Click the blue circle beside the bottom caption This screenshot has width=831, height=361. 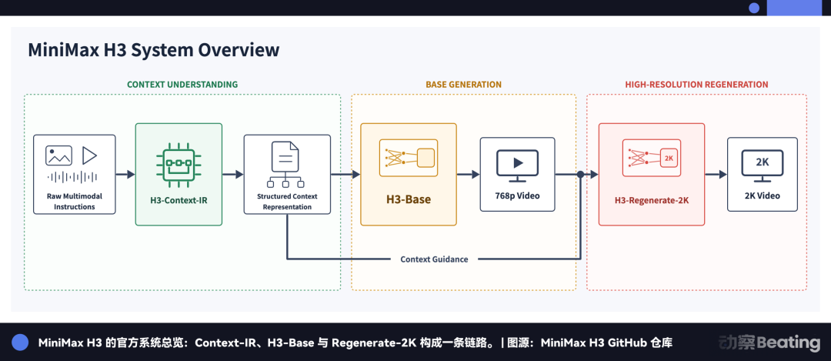click(x=19, y=343)
